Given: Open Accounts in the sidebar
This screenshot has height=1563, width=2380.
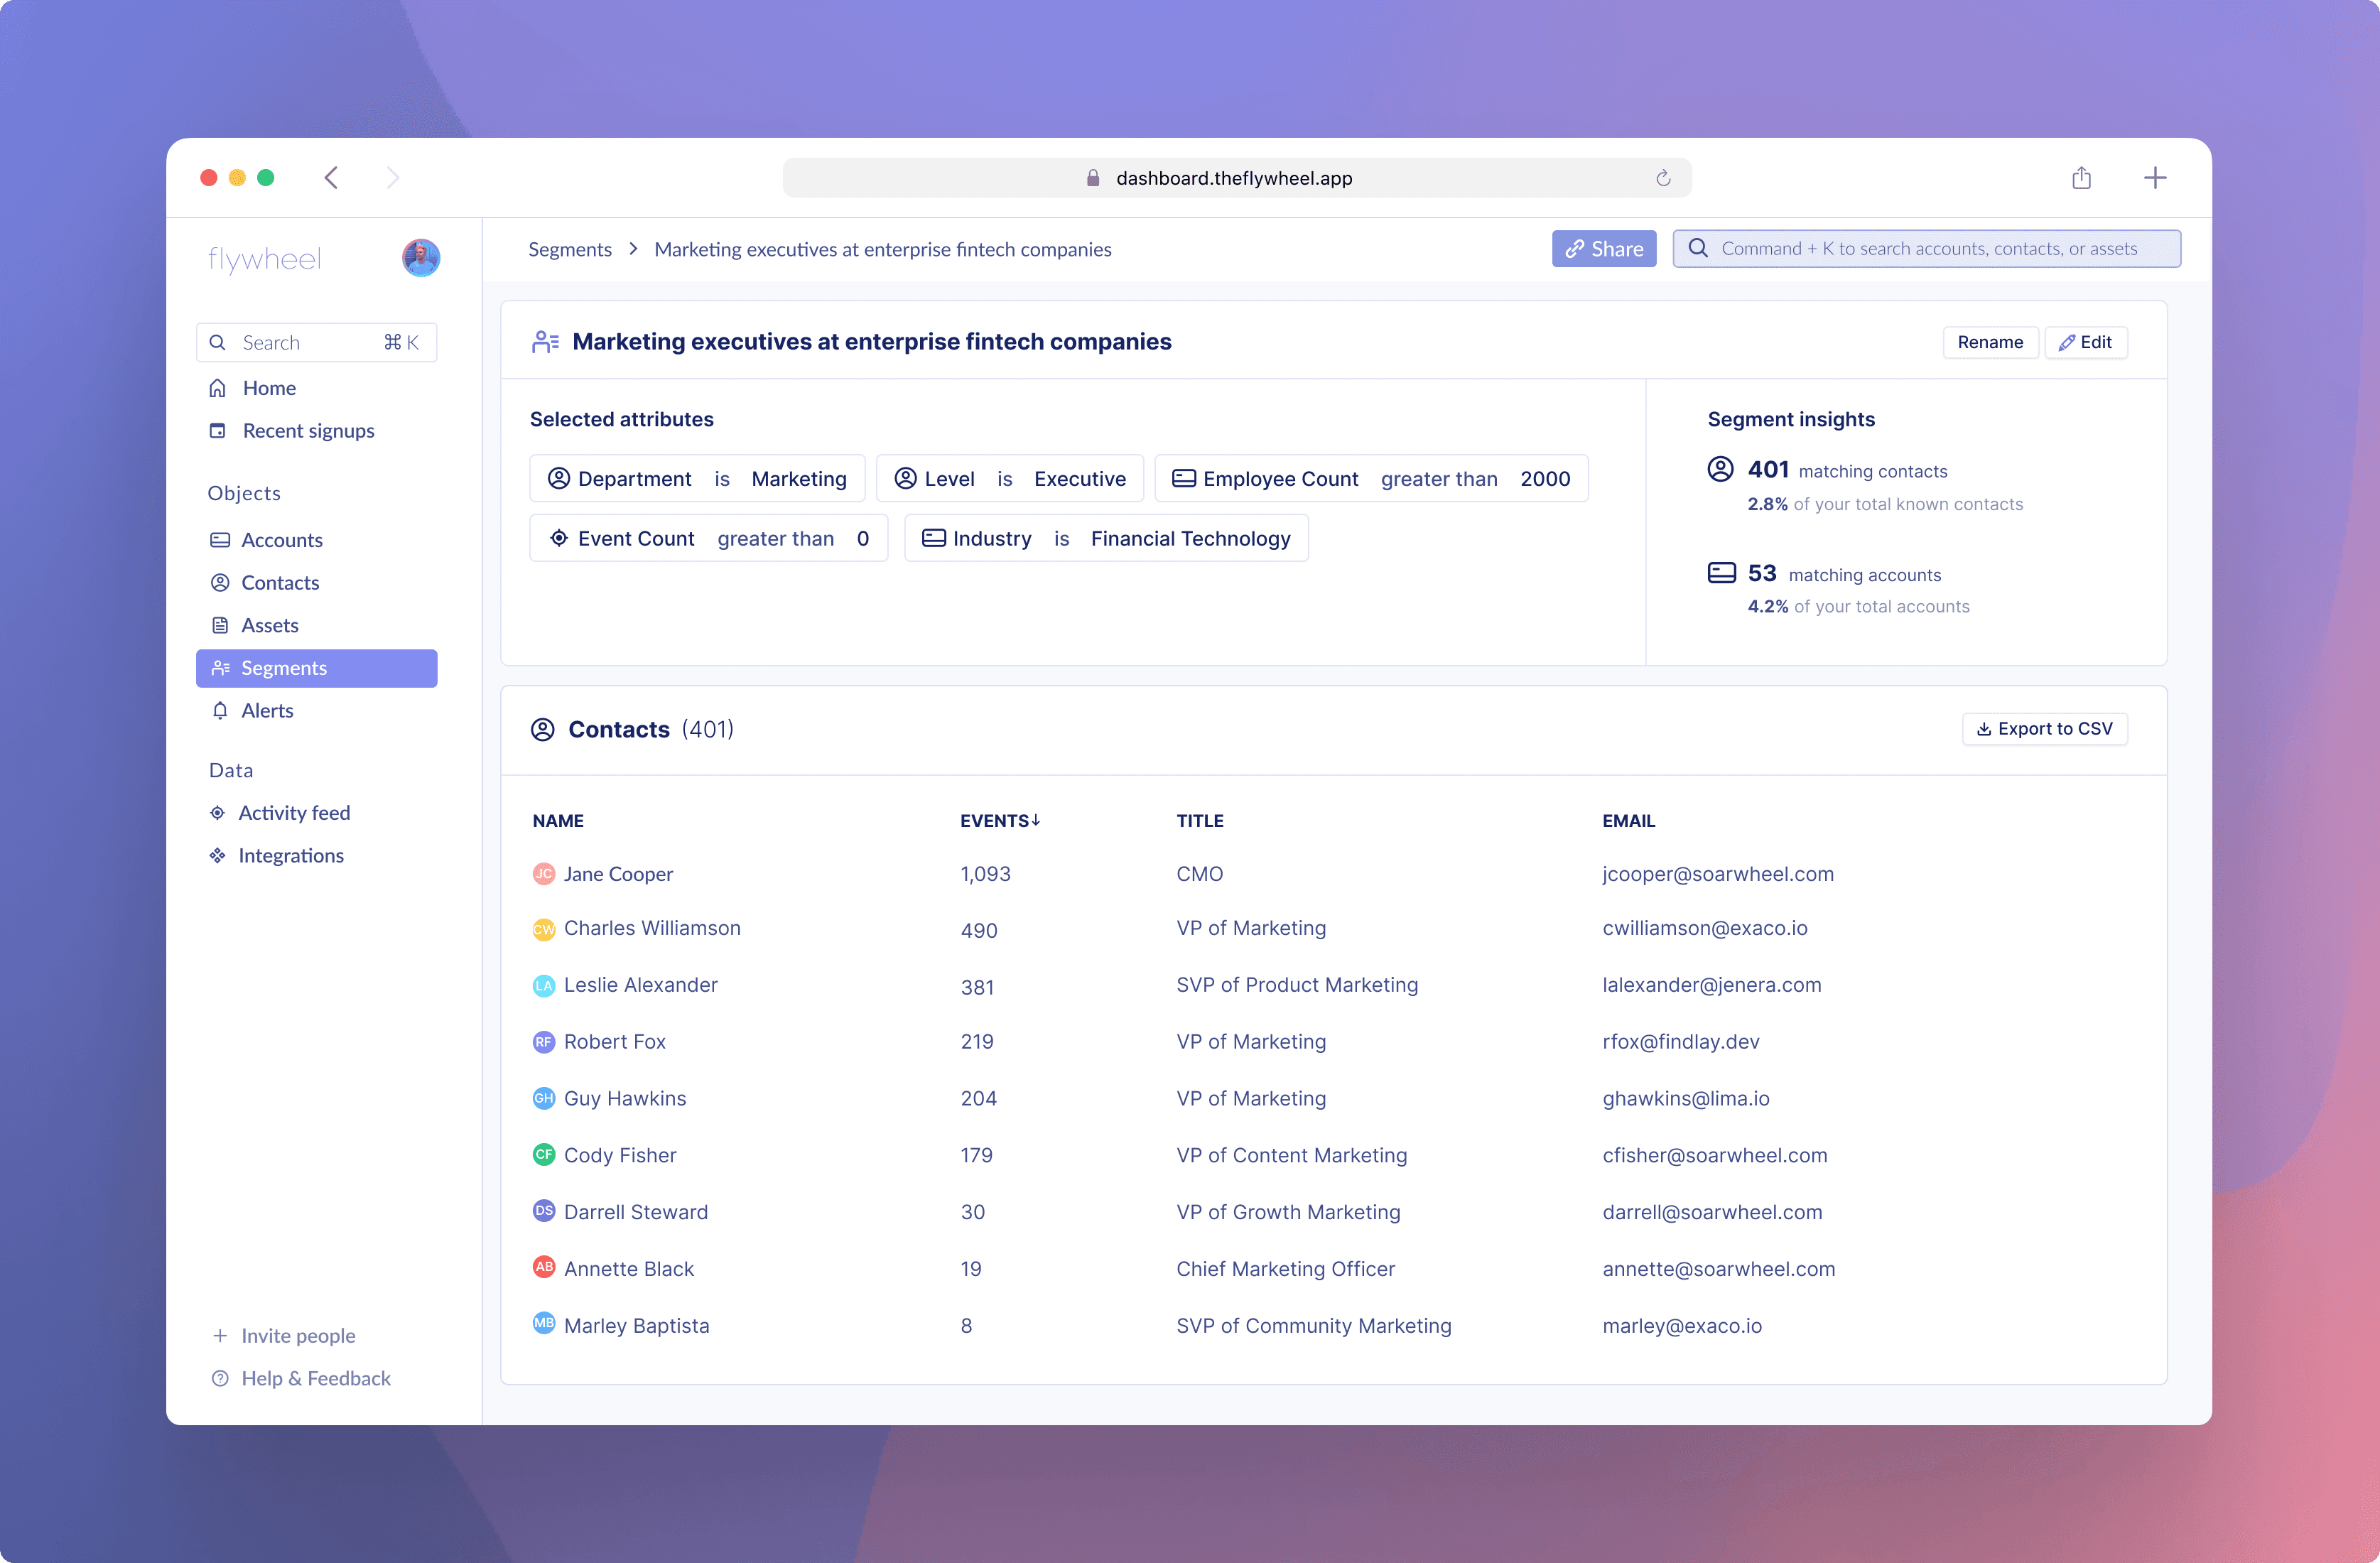Looking at the screenshot, I should (281, 540).
